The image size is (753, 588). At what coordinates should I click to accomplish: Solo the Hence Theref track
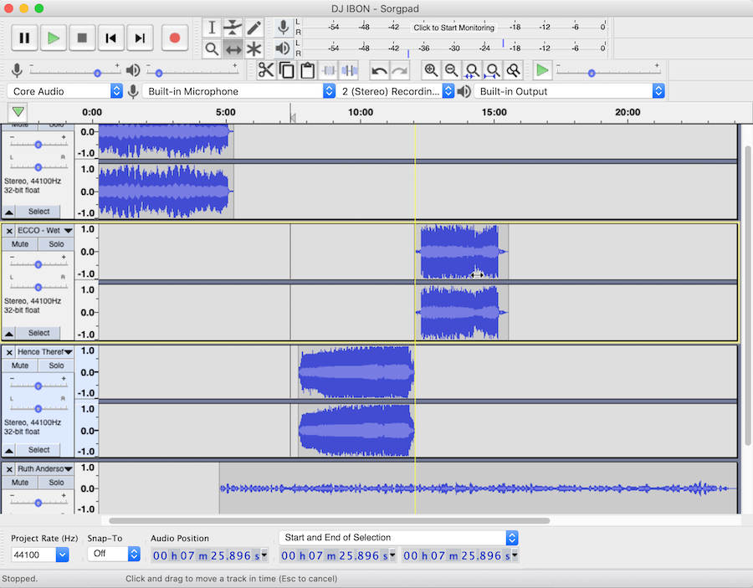point(56,366)
